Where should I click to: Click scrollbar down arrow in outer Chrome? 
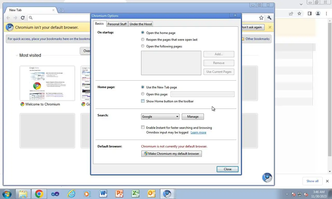(330, 172)
